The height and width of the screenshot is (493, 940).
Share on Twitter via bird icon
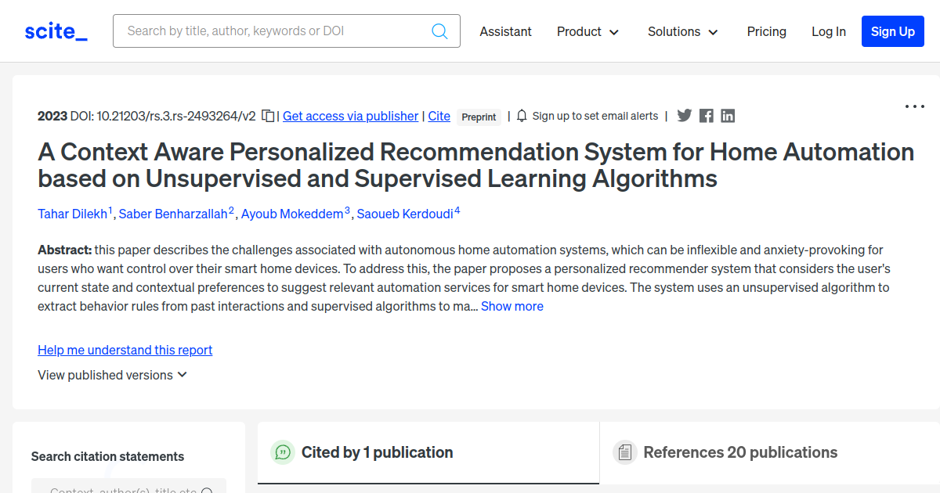click(685, 116)
